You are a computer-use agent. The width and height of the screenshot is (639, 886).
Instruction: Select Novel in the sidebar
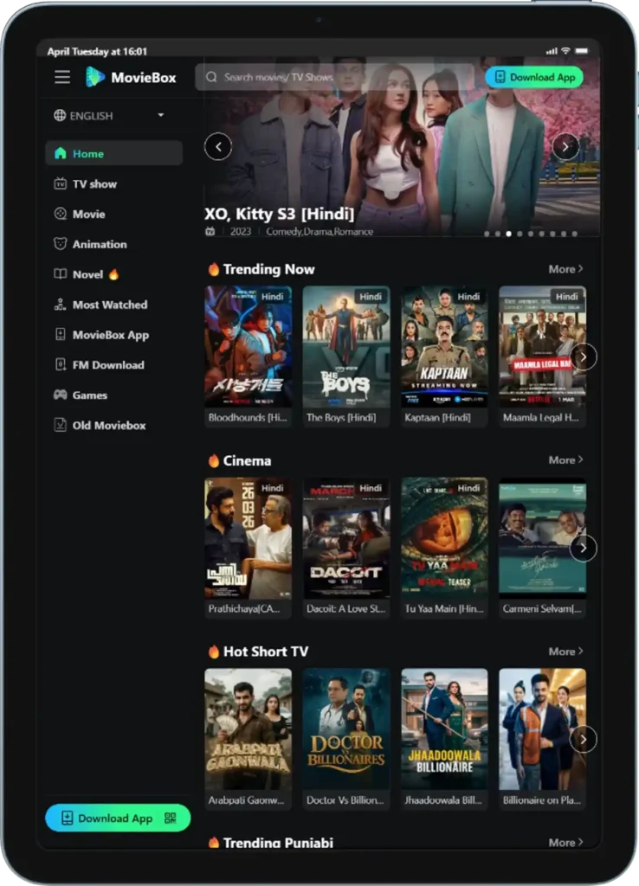(113, 274)
